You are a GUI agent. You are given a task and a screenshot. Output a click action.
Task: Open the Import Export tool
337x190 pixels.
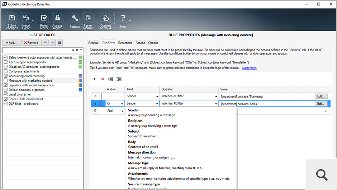[26, 21]
